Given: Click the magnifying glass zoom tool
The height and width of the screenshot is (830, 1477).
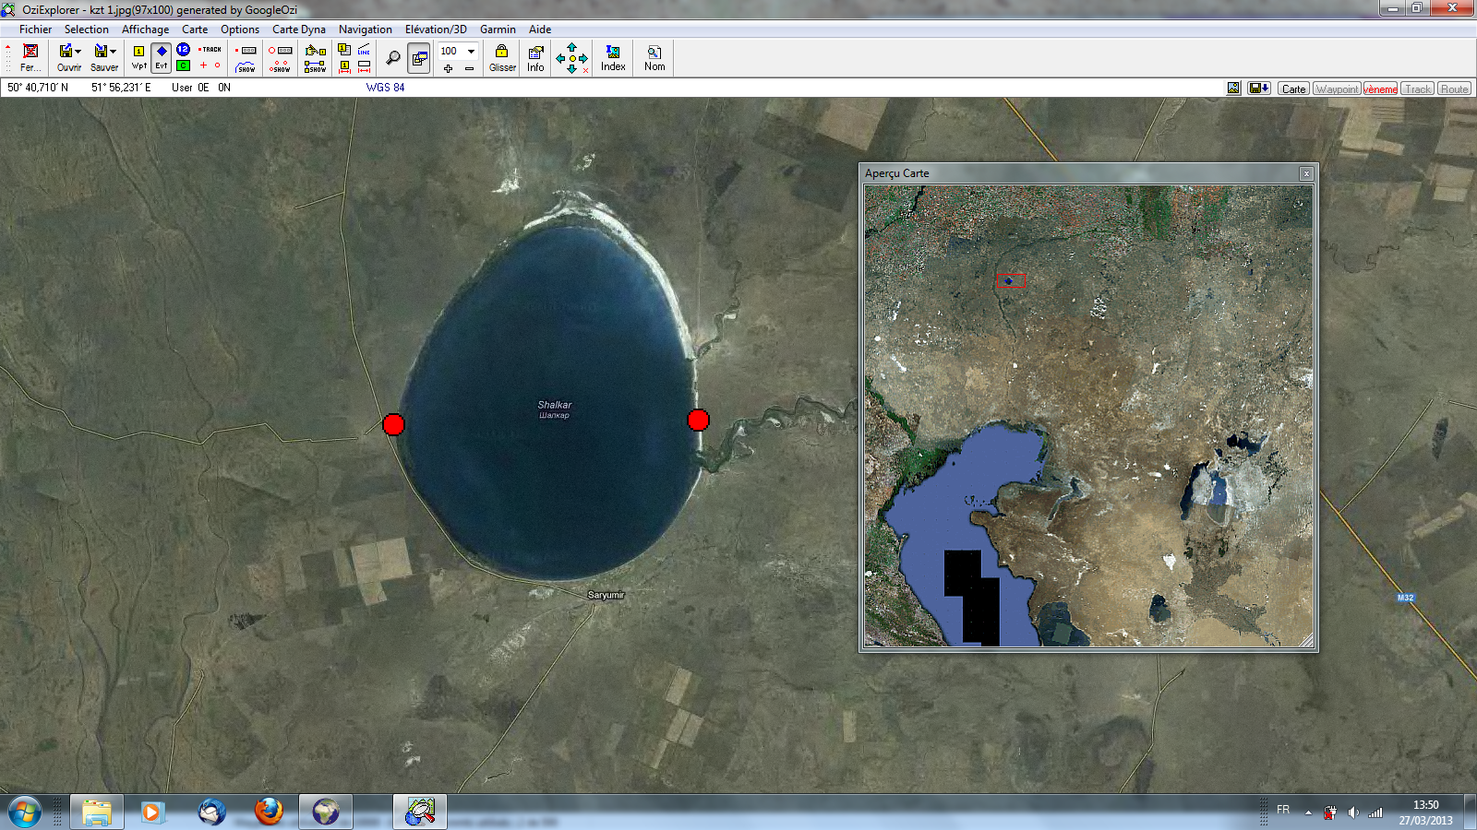Looking at the screenshot, I should [x=393, y=57].
